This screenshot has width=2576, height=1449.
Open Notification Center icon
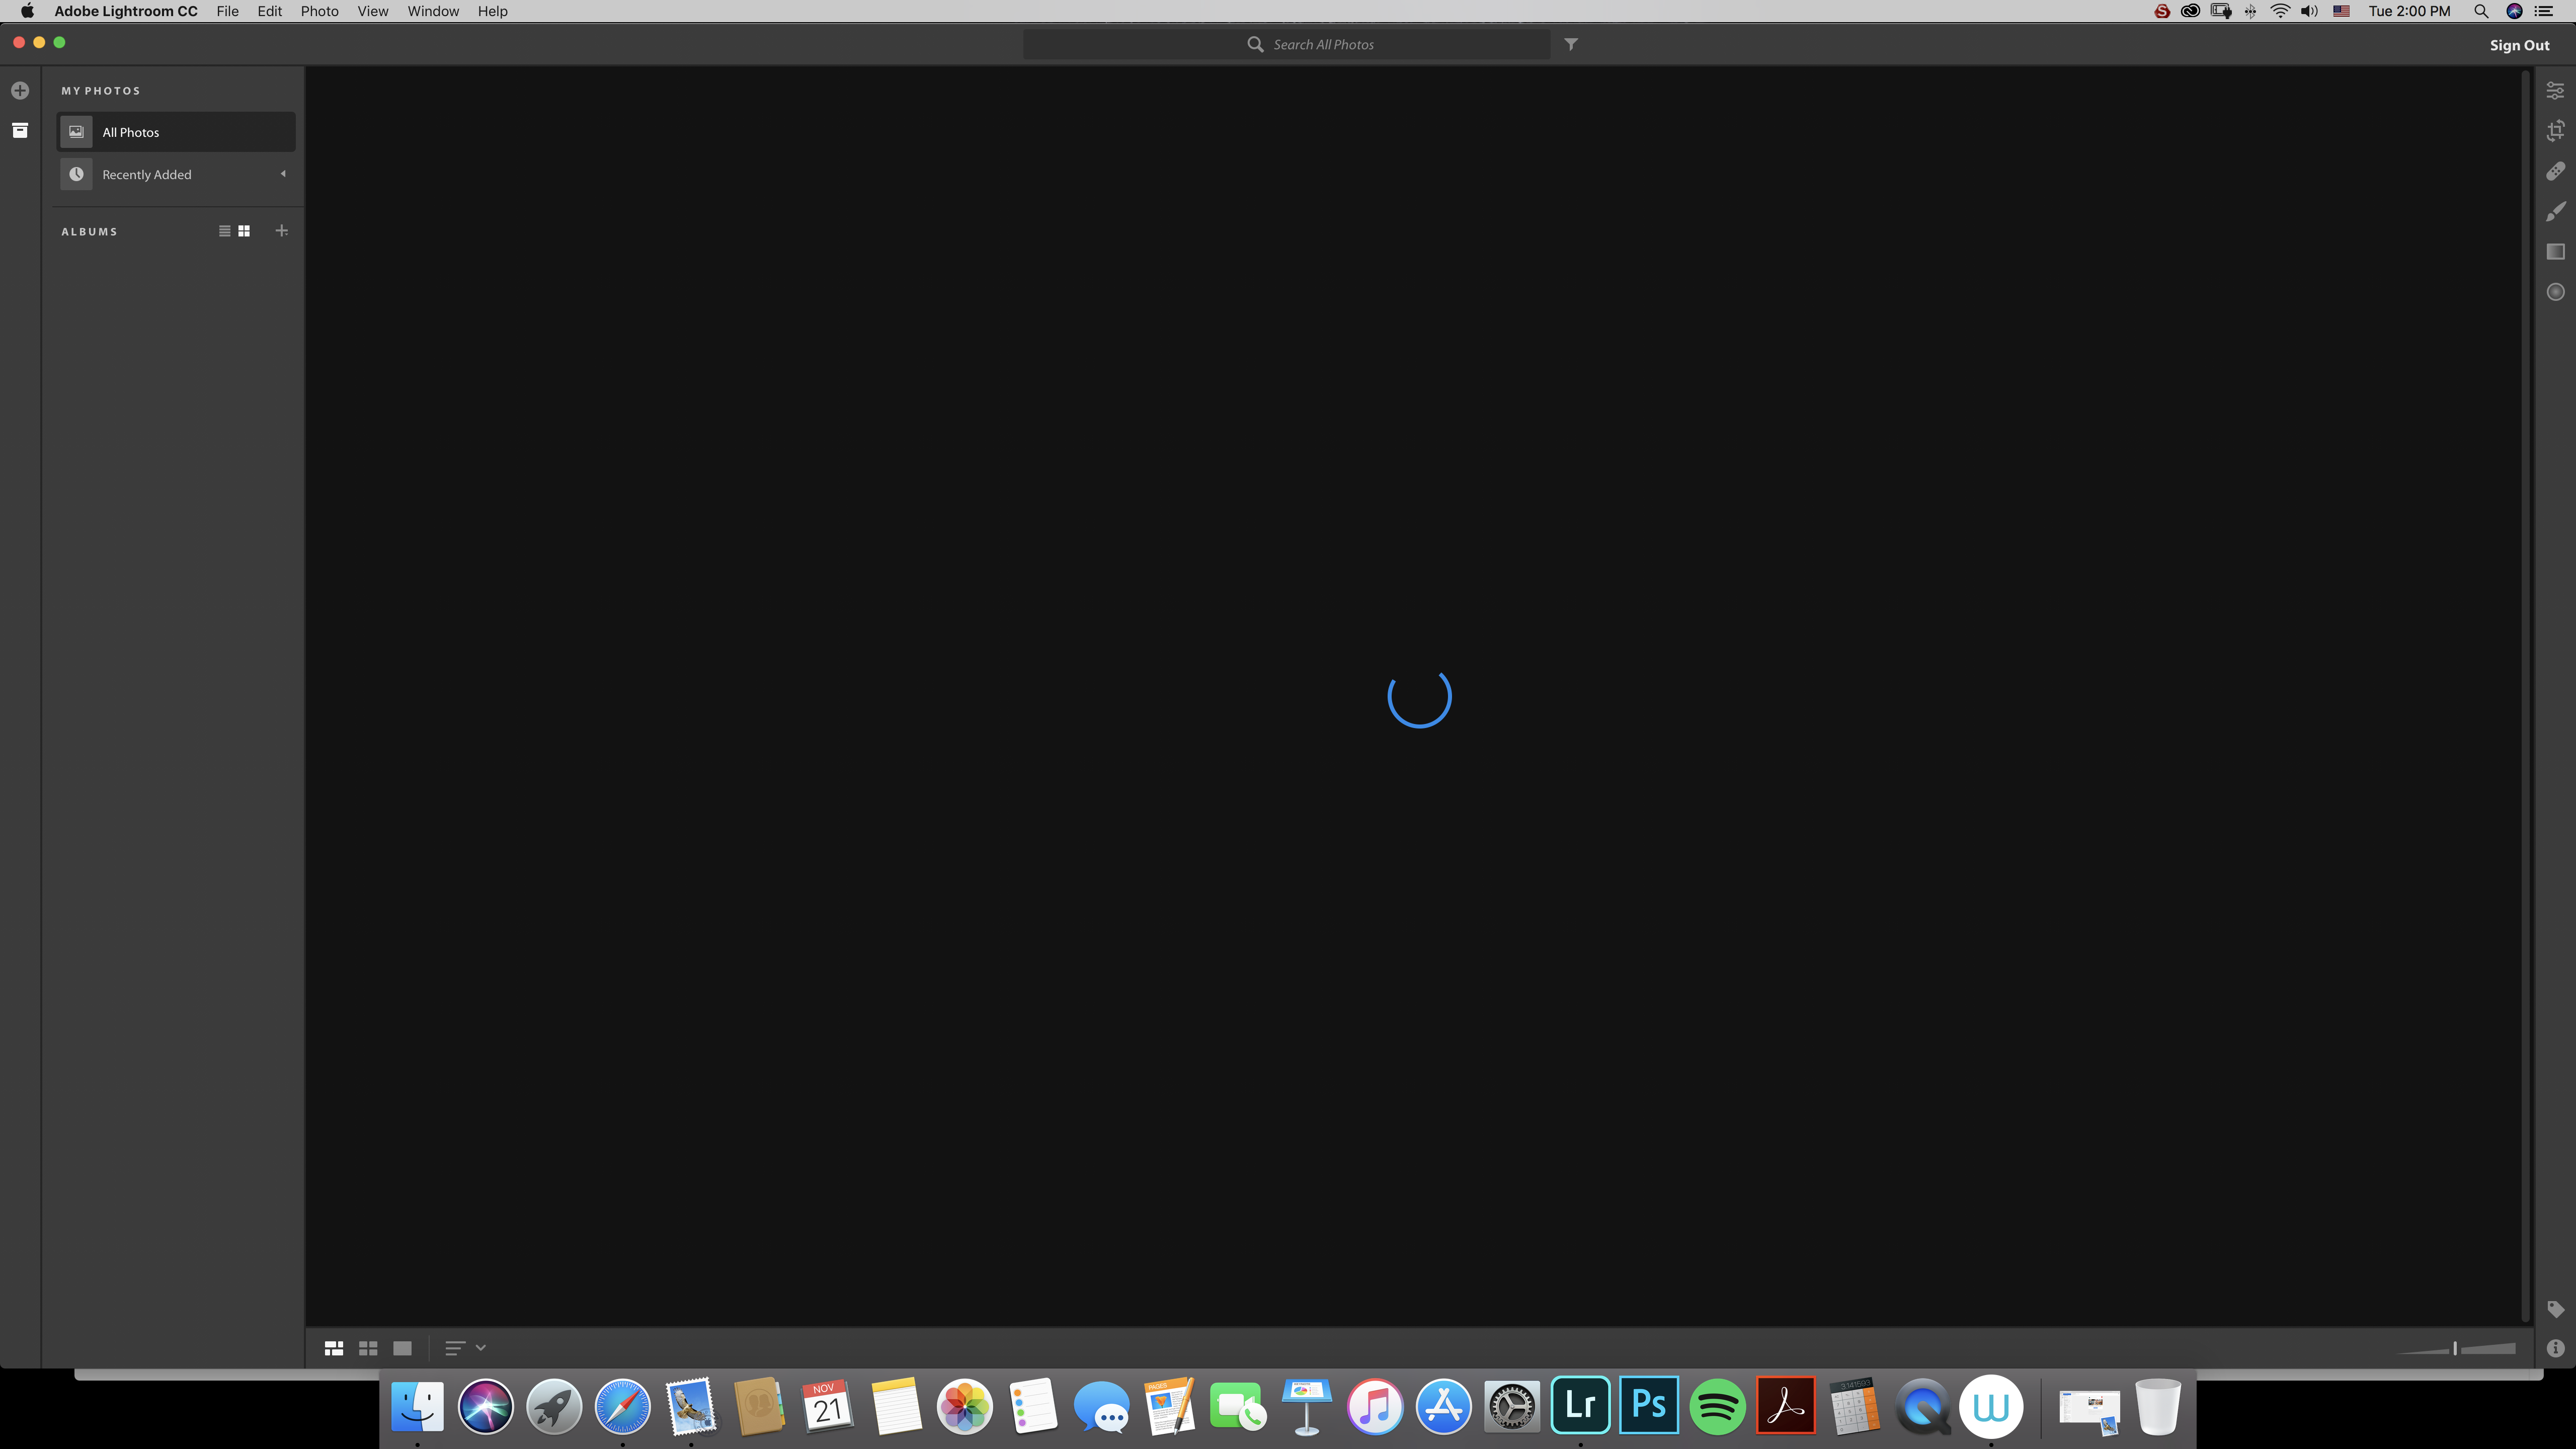pos(2544,11)
